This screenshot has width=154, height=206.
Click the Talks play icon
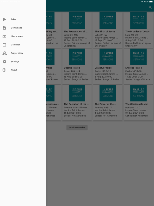[4, 19]
